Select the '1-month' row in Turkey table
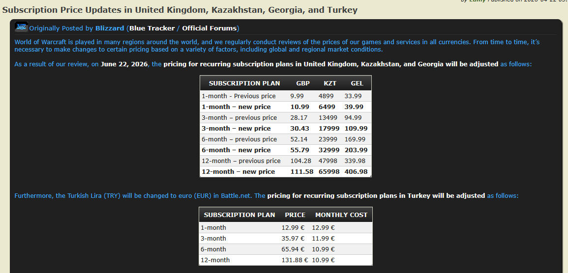Screen dimensions: 568x273 point(285,228)
